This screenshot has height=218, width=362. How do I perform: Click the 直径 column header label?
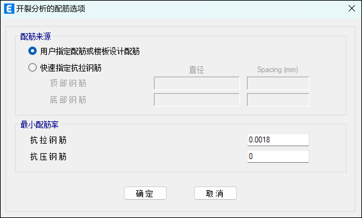[196, 70]
